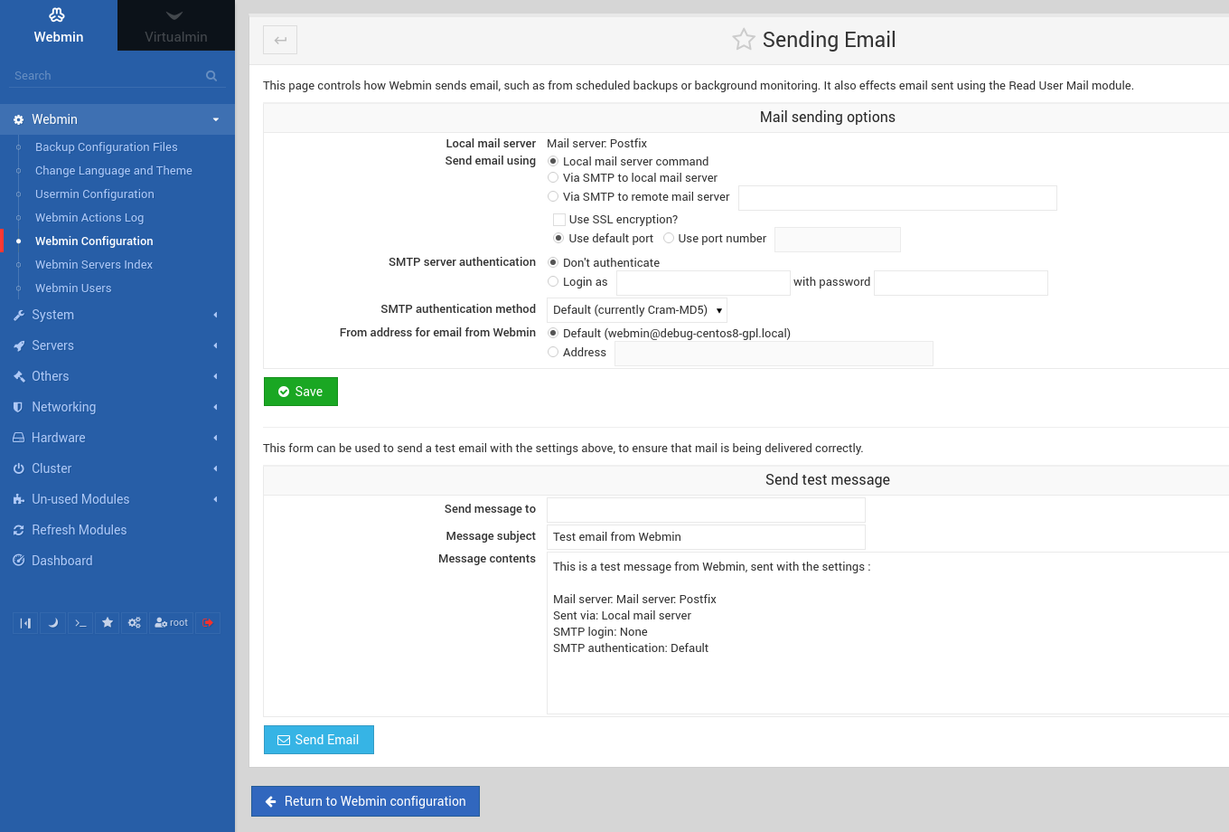Image resolution: width=1229 pixels, height=832 pixels.
Task: Open the root user account icon
Action: tap(171, 622)
